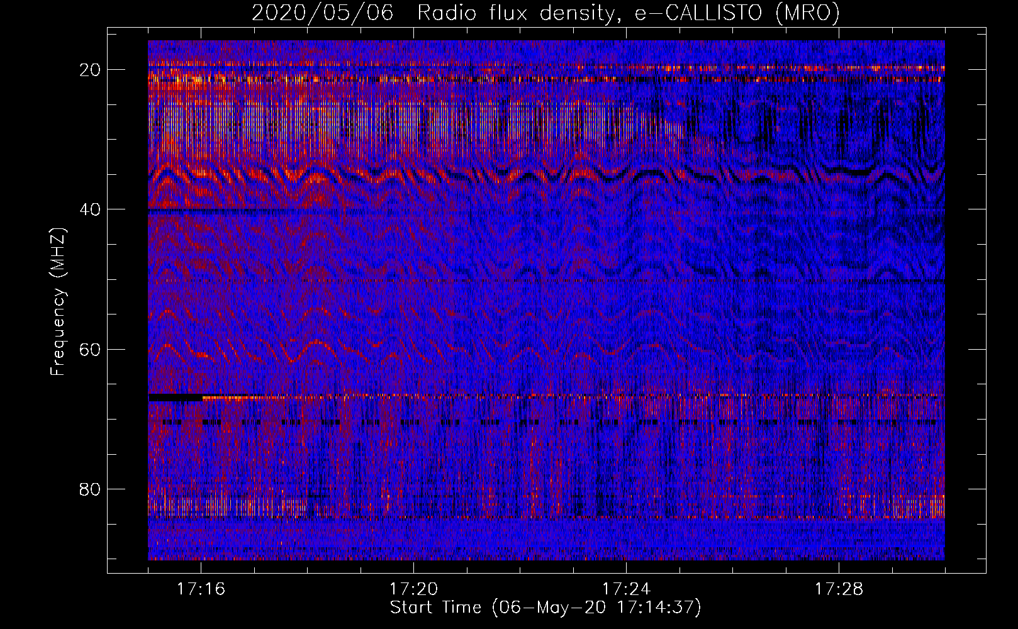This screenshot has width=1018, height=629.
Task: Click the time tick label '17:16'
Action: click(201, 589)
